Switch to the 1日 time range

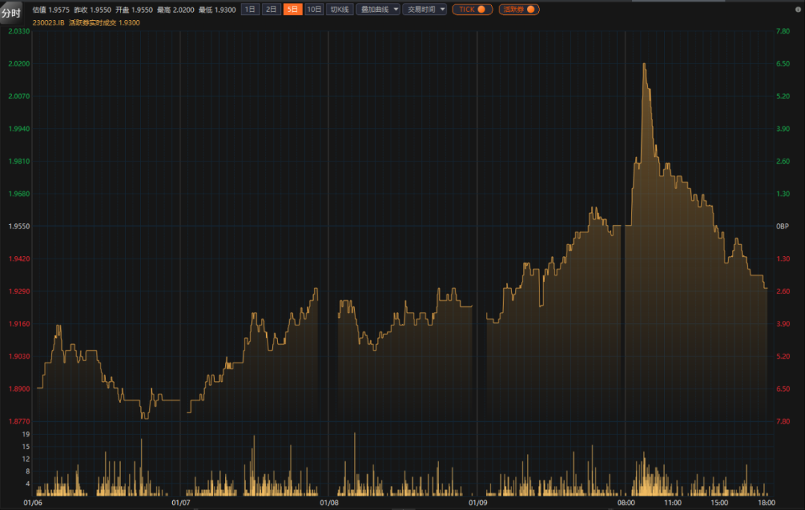pos(250,10)
